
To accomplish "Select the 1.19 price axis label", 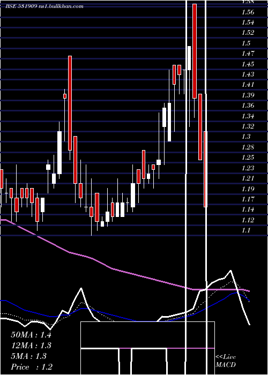I will click(x=248, y=189).
